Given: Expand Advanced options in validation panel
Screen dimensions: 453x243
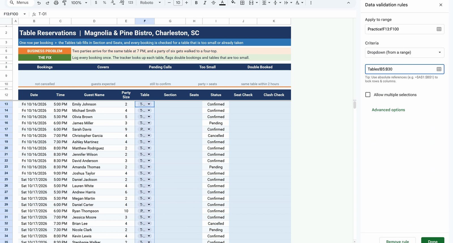Looking at the screenshot, I should tap(388, 110).
